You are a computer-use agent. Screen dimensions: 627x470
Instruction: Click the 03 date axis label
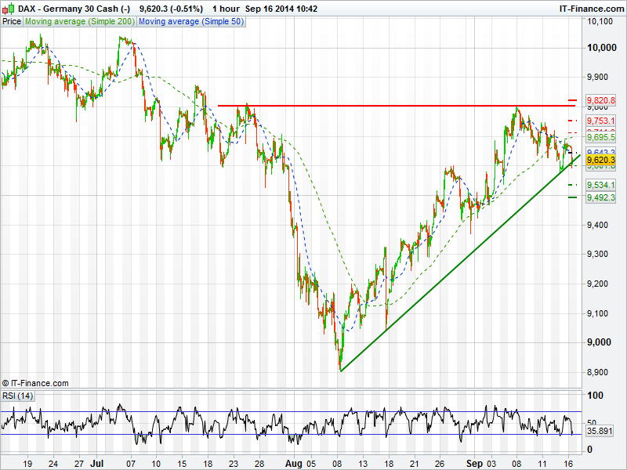491,464
